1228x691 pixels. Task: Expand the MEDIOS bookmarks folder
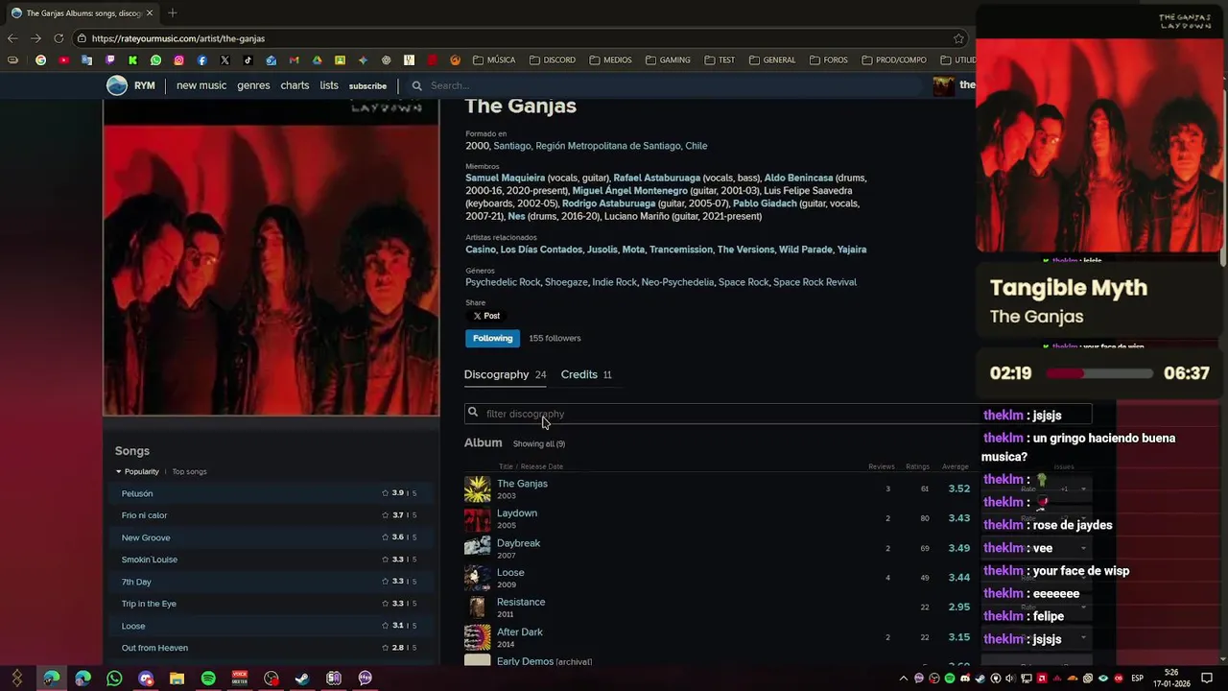point(610,60)
